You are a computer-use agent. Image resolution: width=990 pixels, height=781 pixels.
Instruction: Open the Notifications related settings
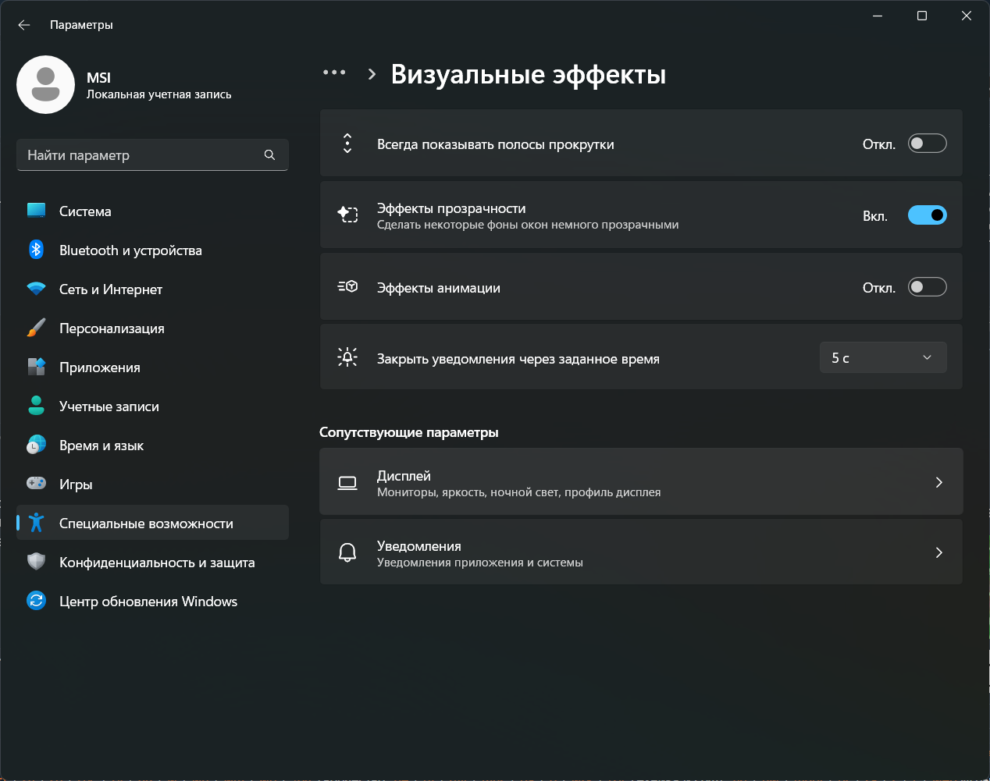tap(640, 552)
